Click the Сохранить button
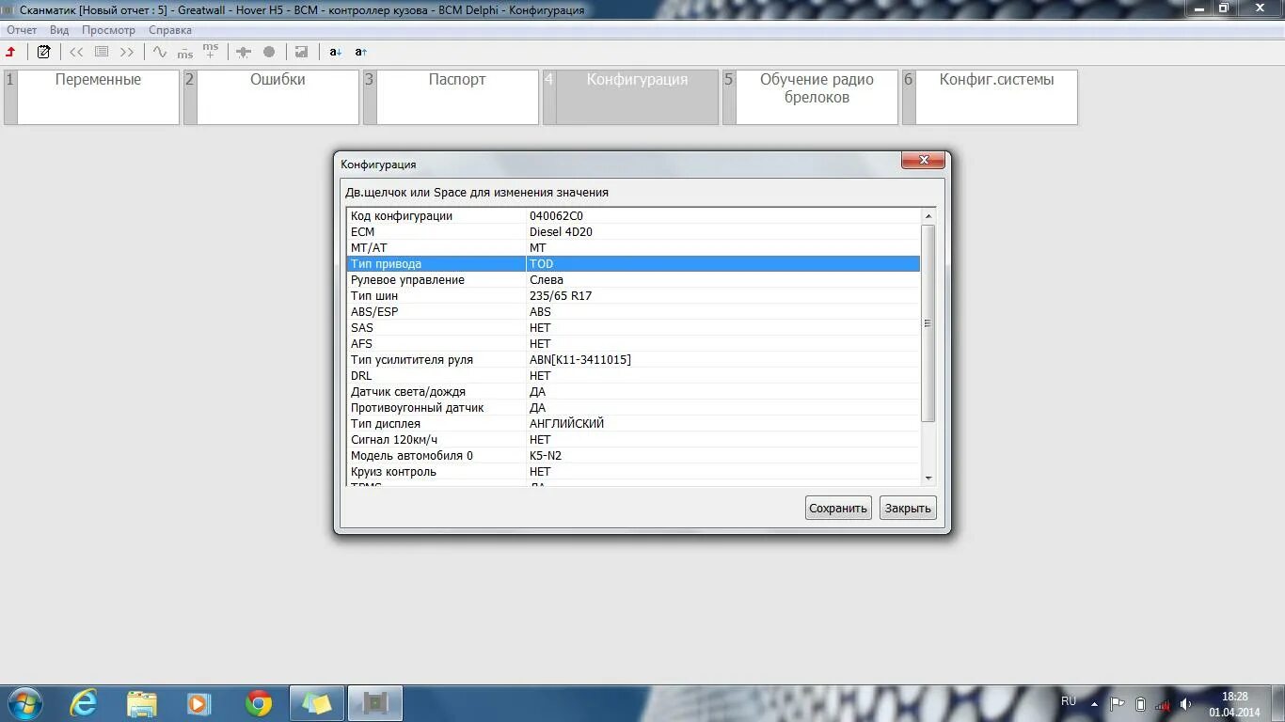 click(838, 508)
